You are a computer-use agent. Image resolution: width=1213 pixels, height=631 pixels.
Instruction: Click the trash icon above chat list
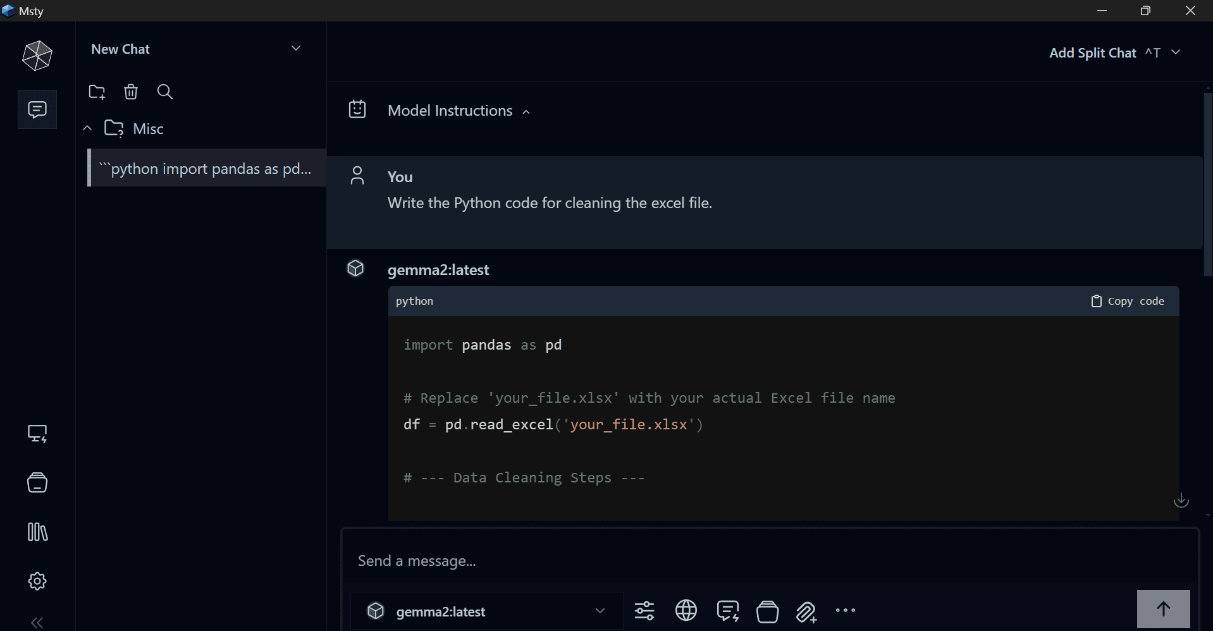131,92
